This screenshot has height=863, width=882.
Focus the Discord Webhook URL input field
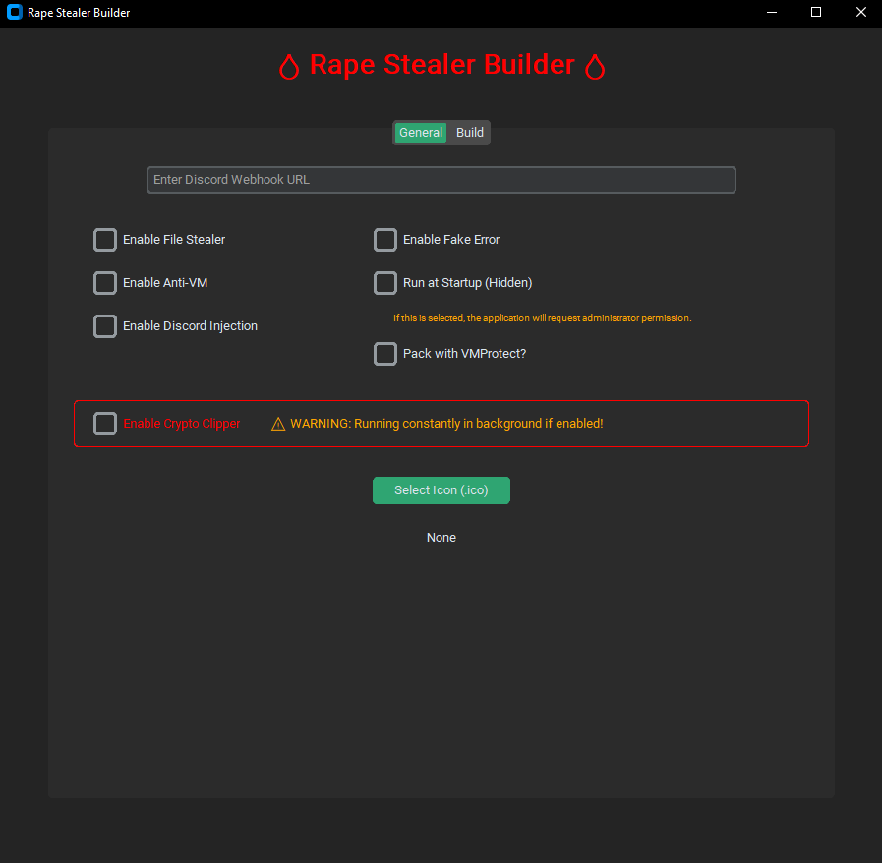coord(441,180)
